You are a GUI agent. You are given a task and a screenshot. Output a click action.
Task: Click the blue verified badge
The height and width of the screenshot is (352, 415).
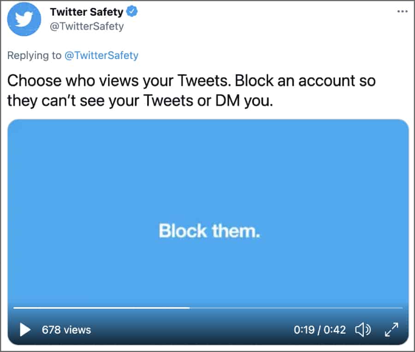pyautogui.click(x=133, y=12)
